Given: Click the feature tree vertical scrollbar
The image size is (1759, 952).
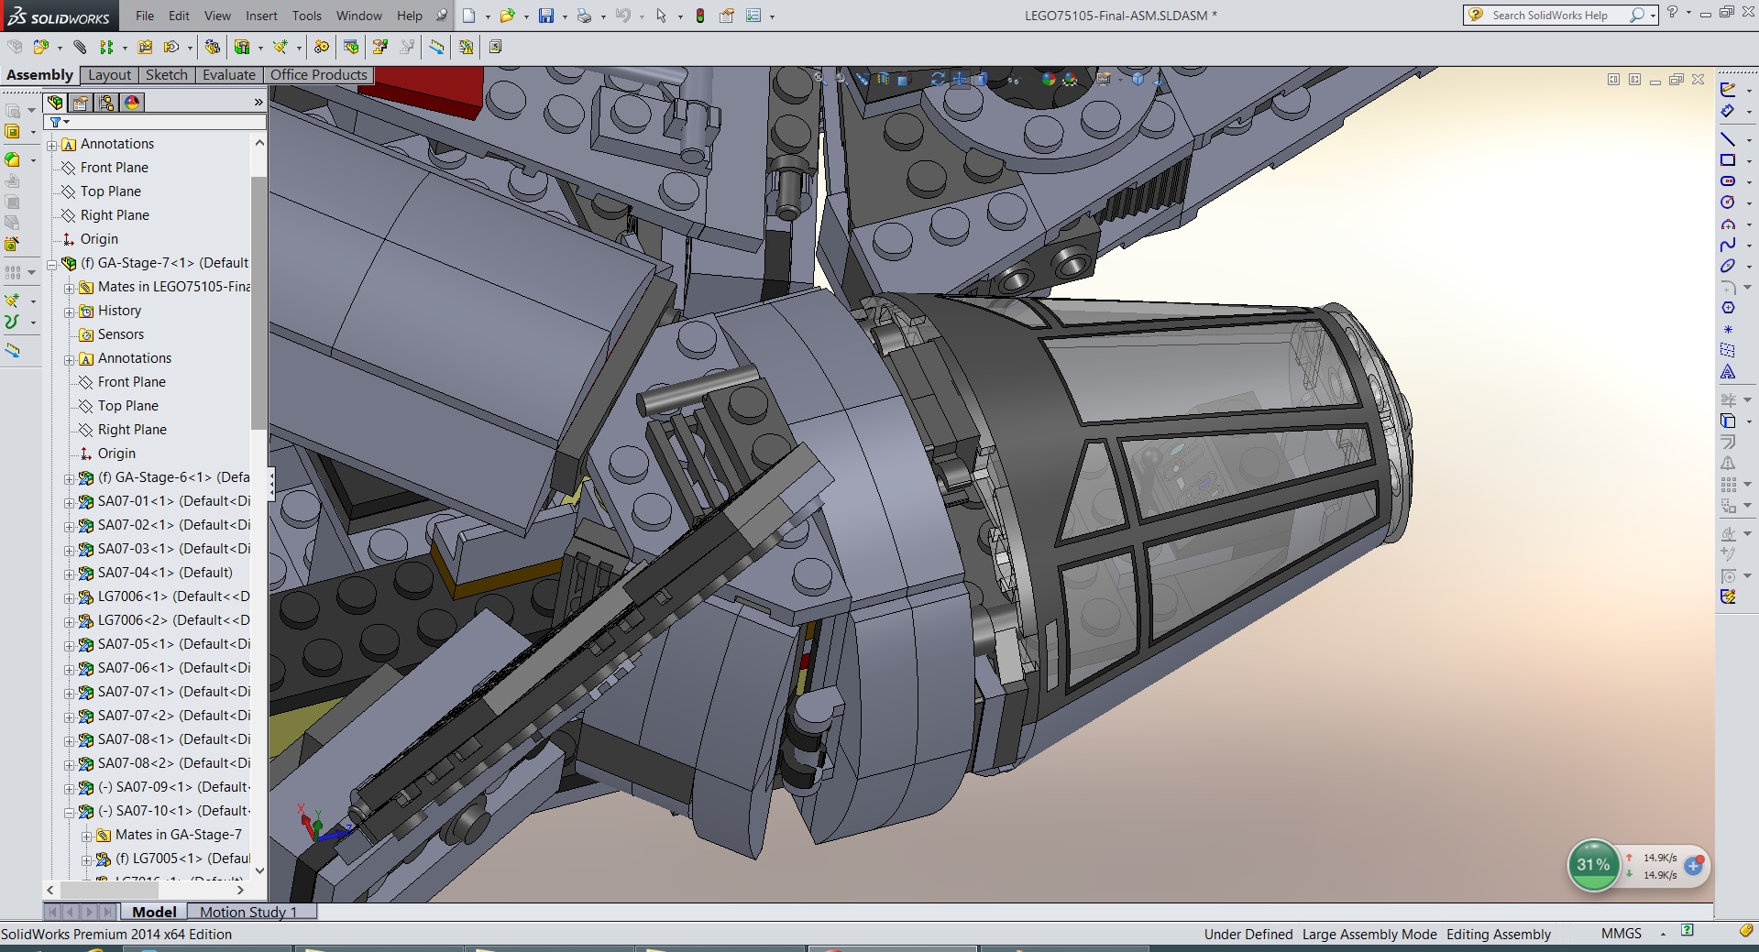Looking at the screenshot, I should [x=259, y=302].
